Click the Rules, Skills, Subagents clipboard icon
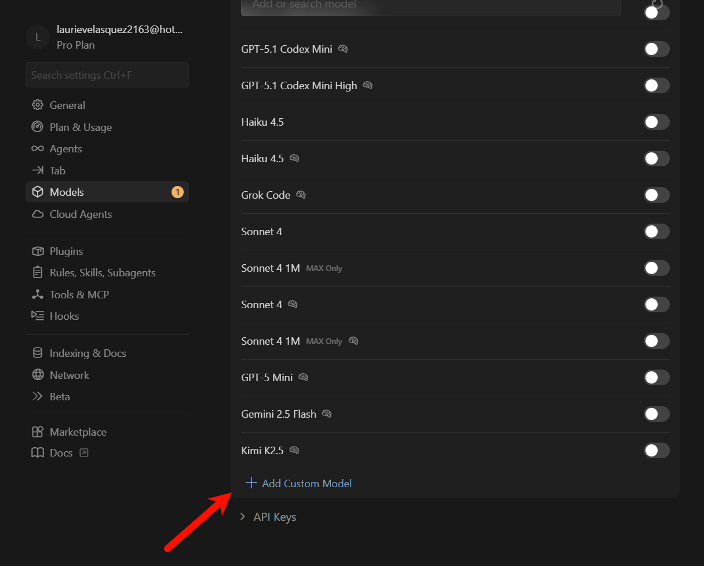 click(x=38, y=272)
